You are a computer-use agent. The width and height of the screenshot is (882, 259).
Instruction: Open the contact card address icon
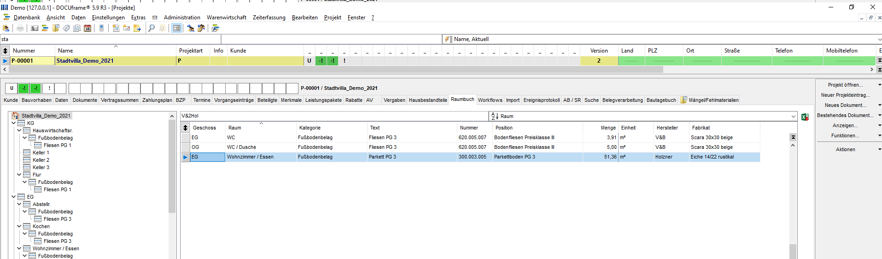pos(35,28)
